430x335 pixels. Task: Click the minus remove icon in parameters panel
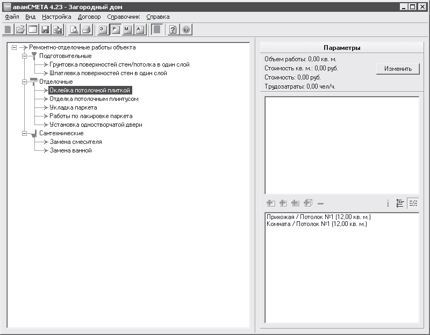tap(320, 203)
